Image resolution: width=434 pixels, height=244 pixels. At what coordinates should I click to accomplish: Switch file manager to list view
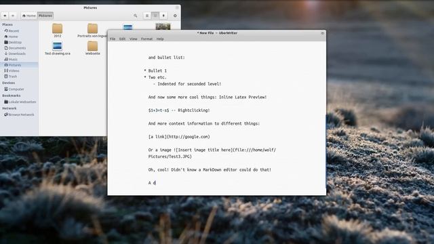147,16
